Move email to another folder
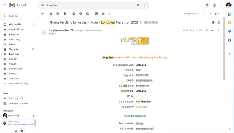Viewport: 234px width, 133px height. coord(96,14)
